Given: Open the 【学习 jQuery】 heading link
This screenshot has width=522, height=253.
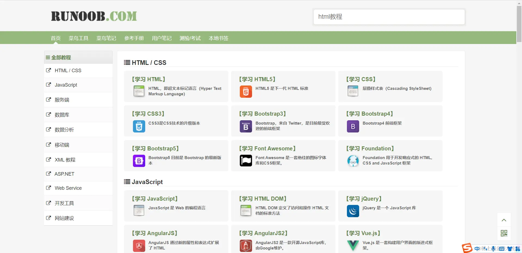Looking at the screenshot, I should pyautogui.click(x=364, y=199).
